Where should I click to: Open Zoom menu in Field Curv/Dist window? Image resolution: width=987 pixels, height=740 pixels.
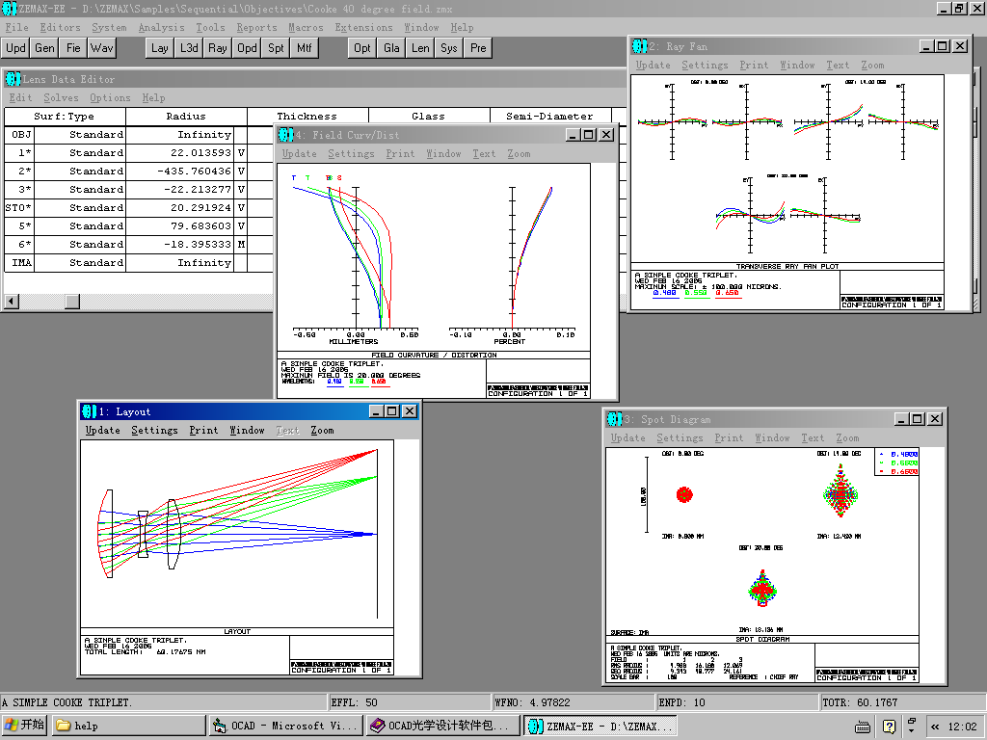pos(519,153)
